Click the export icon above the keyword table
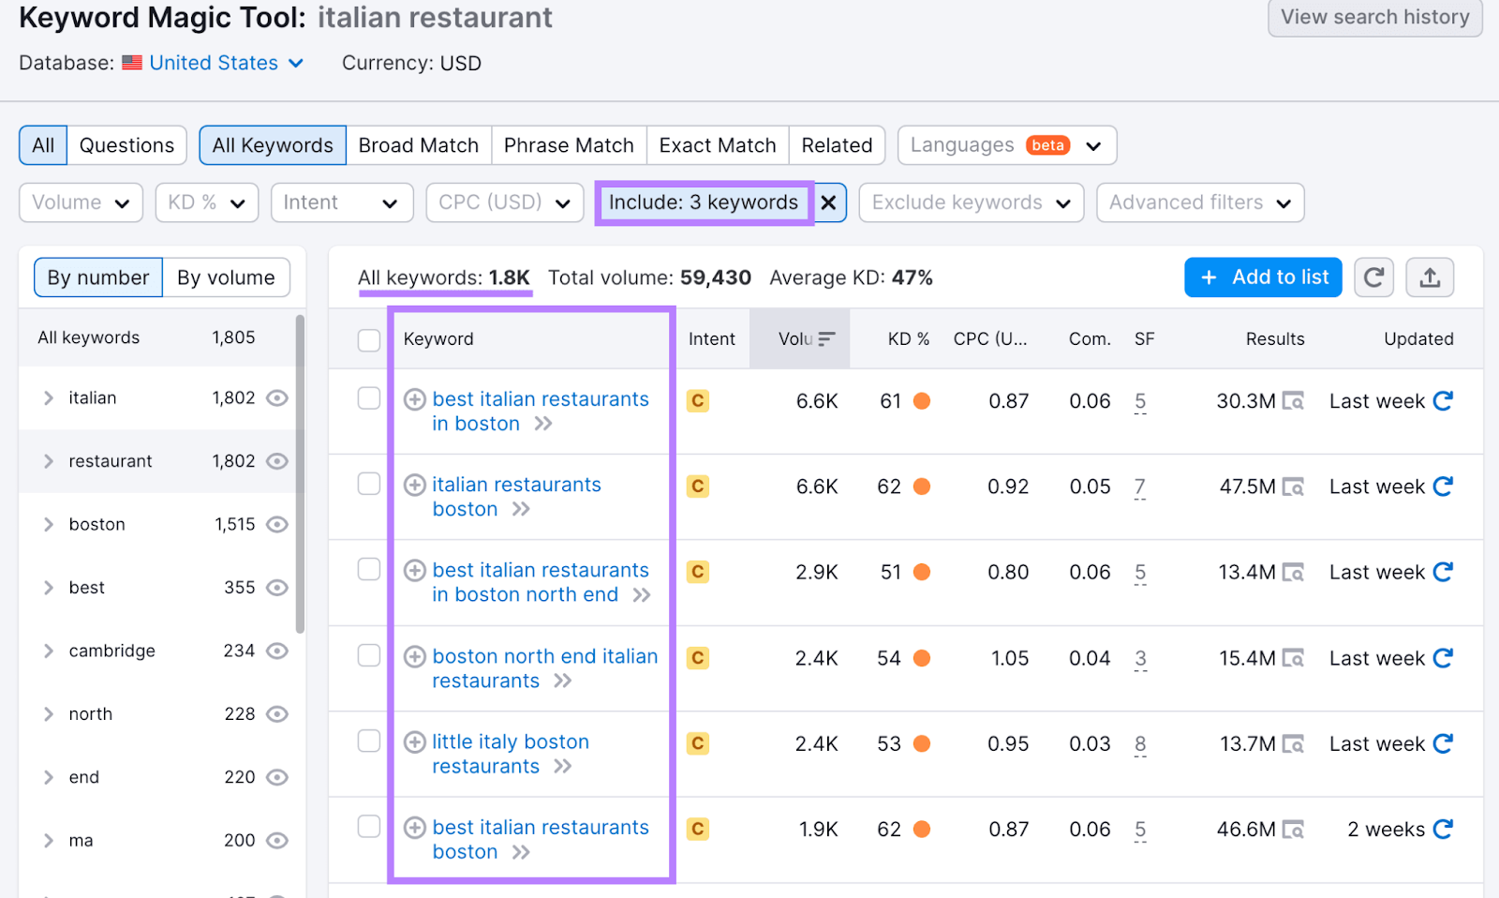The width and height of the screenshot is (1499, 898). tap(1429, 277)
